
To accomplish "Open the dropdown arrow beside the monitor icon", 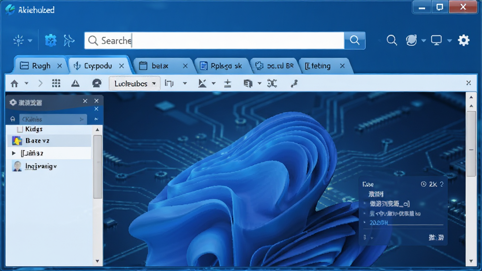I will (x=450, y=40).
